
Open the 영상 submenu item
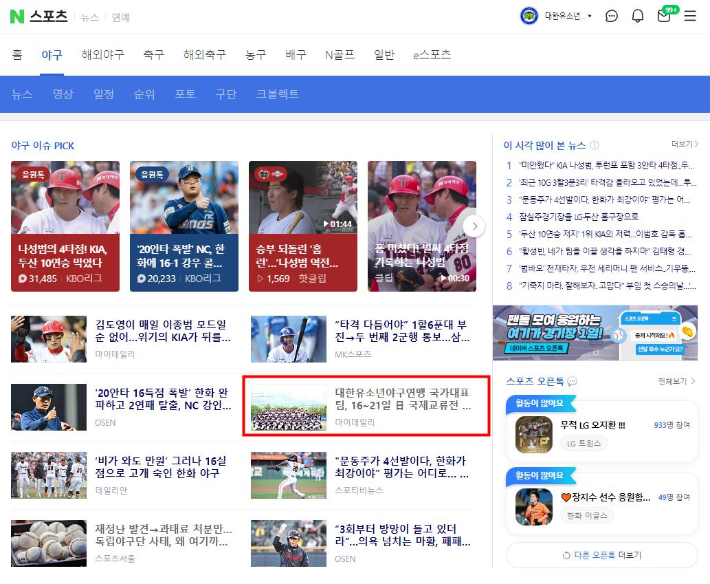63,94
